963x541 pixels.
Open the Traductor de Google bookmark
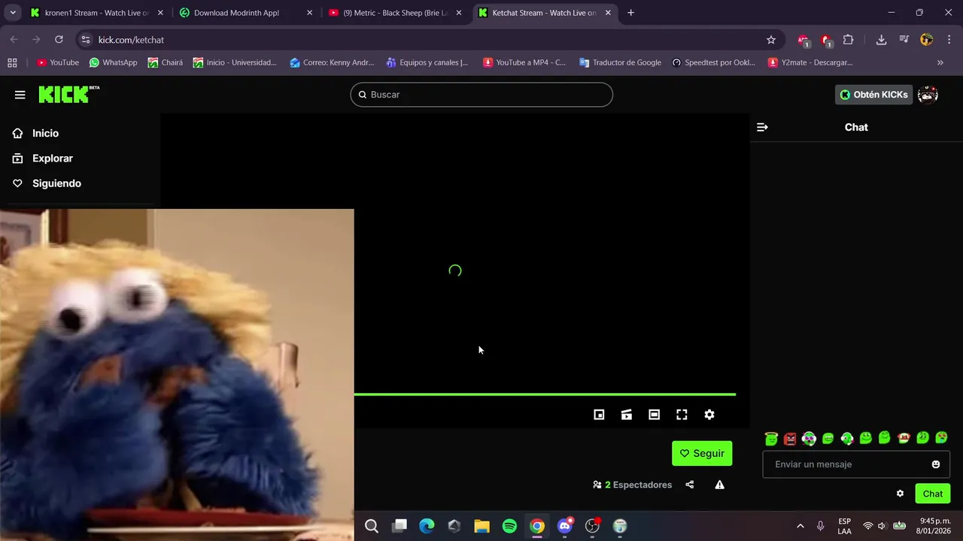point(620,62)
